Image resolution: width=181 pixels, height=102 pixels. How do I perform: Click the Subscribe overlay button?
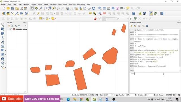[x=12, y=99]
